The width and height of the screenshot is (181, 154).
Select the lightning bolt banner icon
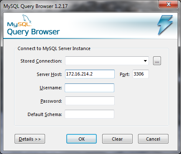pyautogui.click(x=165, y=25)
